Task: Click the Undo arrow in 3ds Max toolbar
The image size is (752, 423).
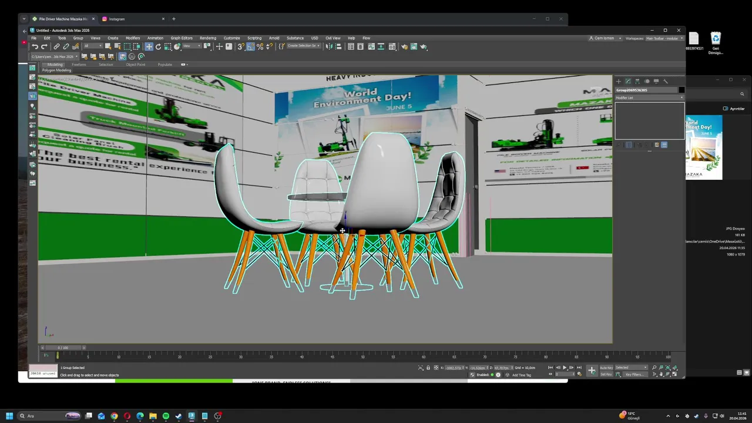Action: pos(35,46)
